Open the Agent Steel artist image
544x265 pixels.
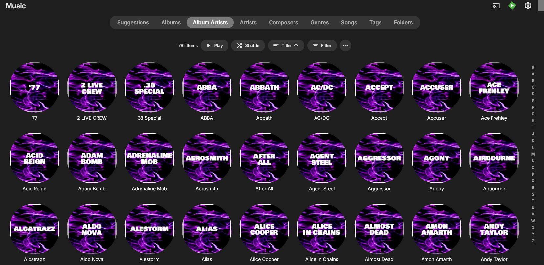click(322, 158)
